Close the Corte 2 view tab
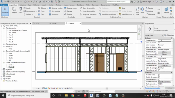Viewport: 175px width, 98px height. coord(80,23)
